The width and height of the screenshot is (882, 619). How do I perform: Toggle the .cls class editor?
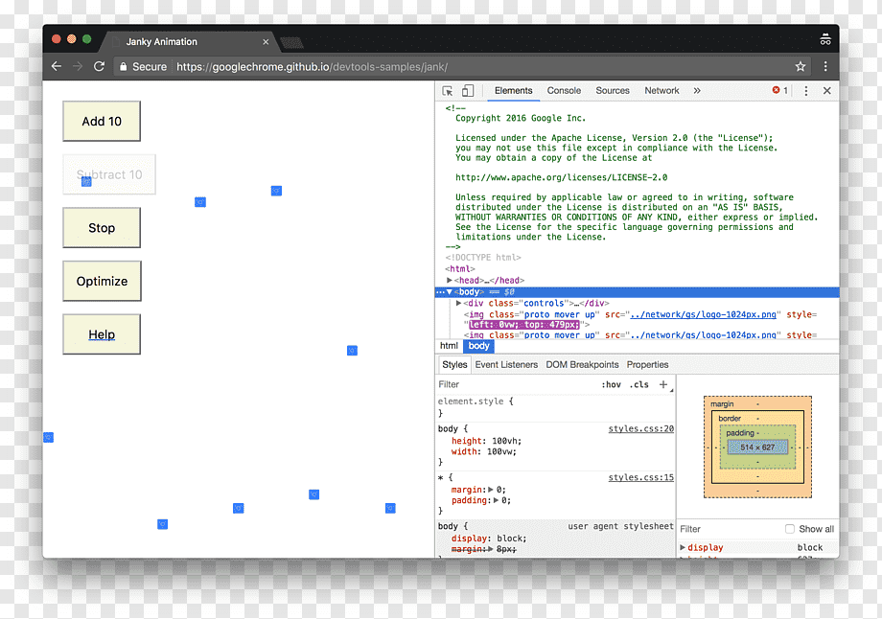coord(639,384)
